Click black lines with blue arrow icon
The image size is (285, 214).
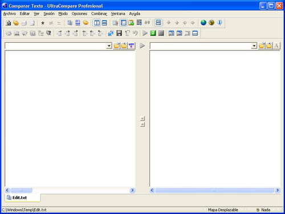point(139,23)
